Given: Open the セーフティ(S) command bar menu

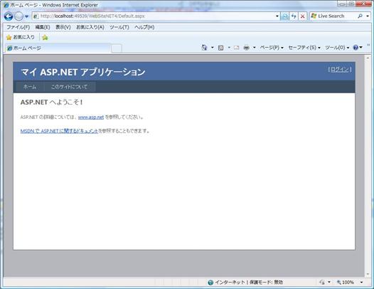Looking at the screenshot, I should (304, 48).
